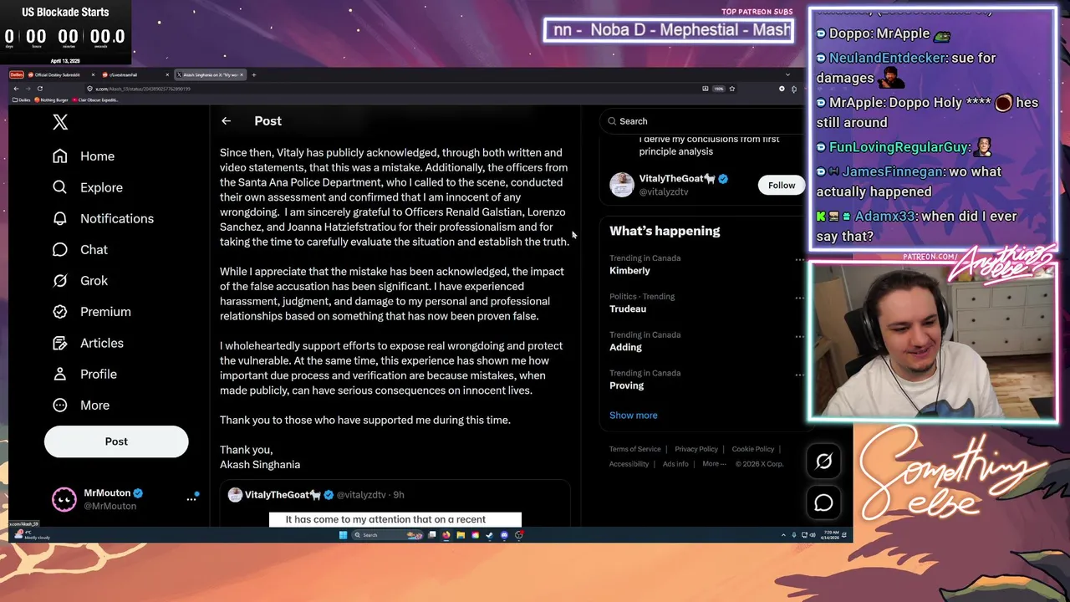
Task: Go to the Premium page
Action: (x=91, y=311)
